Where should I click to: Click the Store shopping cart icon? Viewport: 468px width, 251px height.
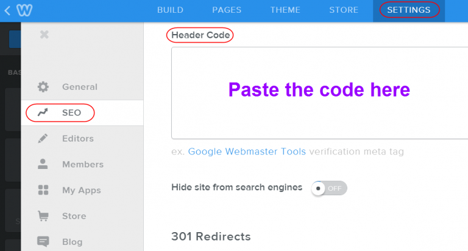[x=43, y=216]
